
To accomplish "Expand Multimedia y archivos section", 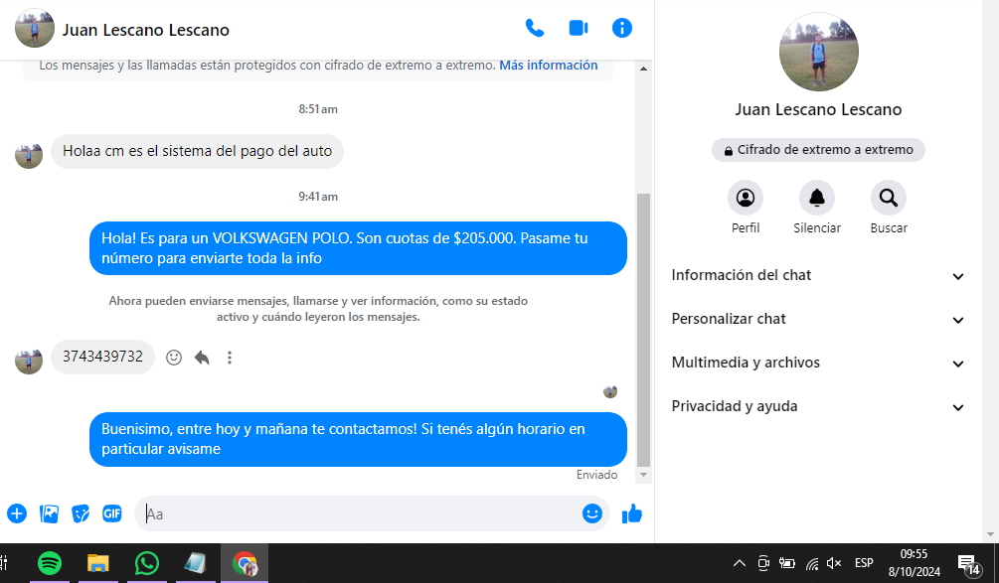I will (x=818, y=363).
